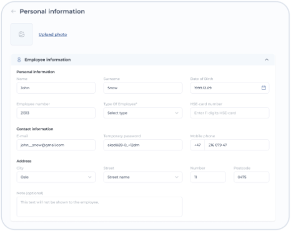Click the Mobile phone number field
Screen dimensions: 291x231
pyautogui.click(x=237, y=145)
